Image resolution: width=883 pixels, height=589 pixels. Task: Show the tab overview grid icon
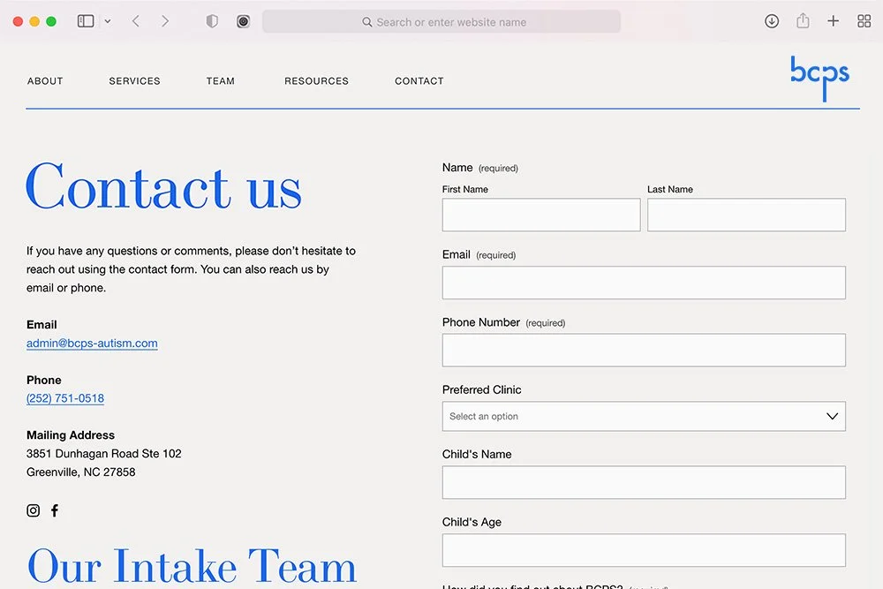tap(864, 20)
